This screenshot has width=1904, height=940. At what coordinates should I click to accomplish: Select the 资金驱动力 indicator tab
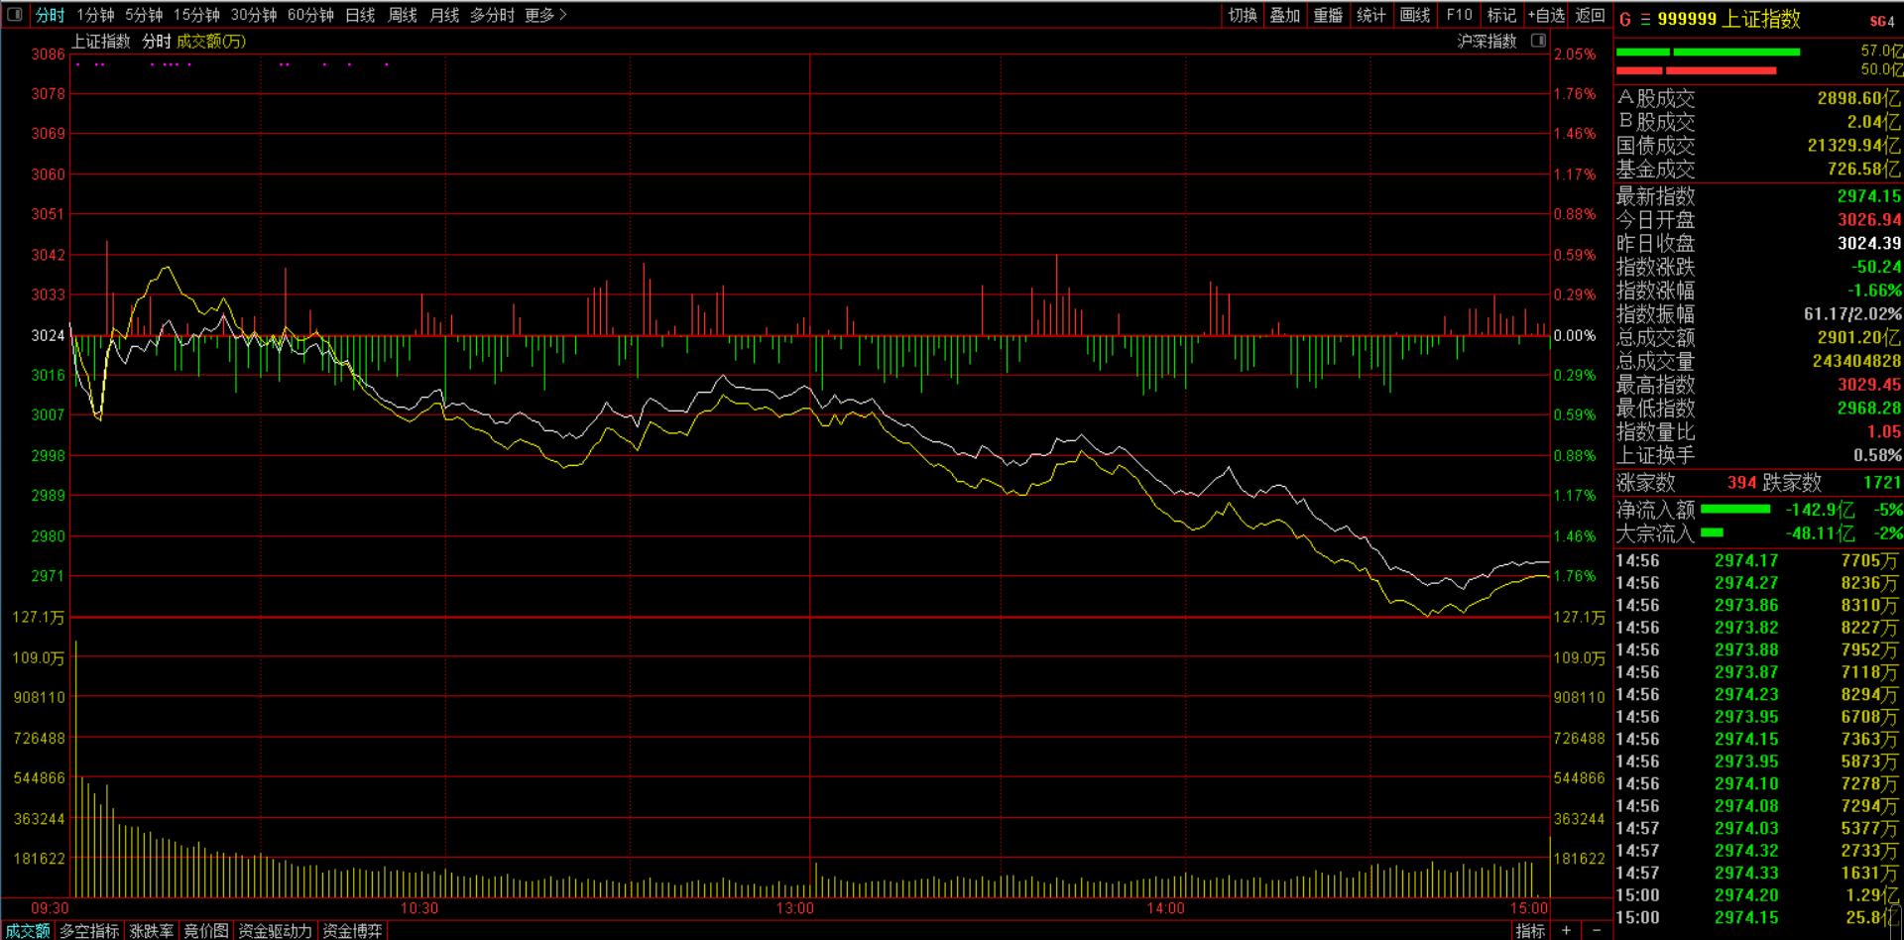pos(275,931)
